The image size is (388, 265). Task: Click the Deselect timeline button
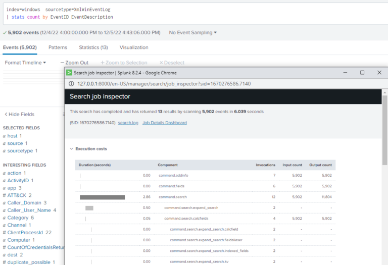pyautogui.click(x=172, y=63)
